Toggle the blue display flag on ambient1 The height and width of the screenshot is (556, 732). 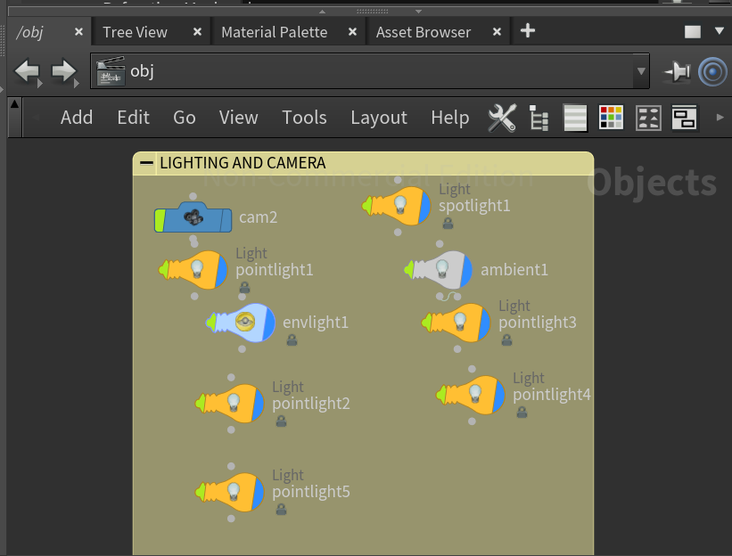pyautogui.click(x=466, y=270)
